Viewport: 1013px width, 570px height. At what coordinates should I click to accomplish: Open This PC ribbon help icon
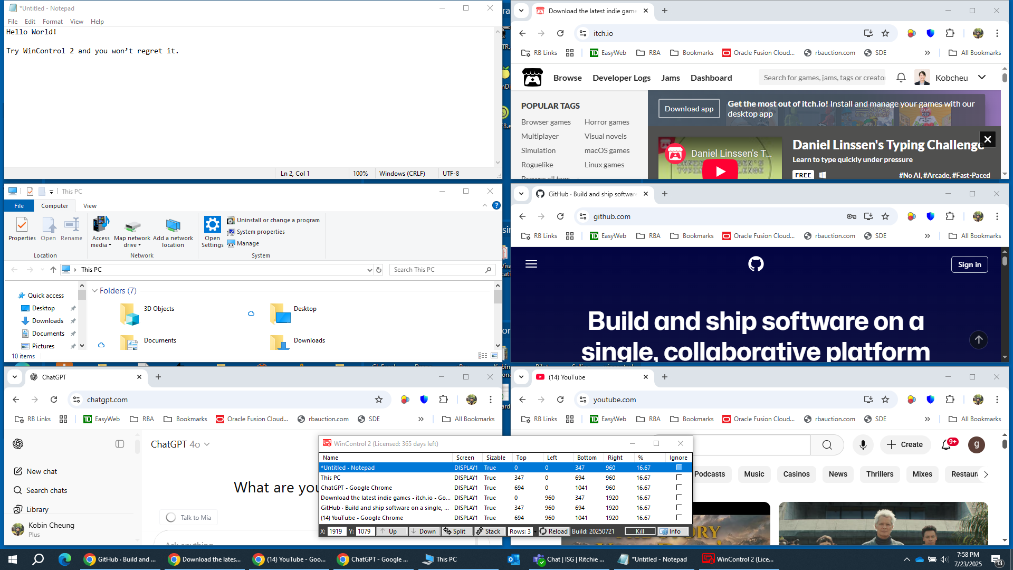point(496,205)
